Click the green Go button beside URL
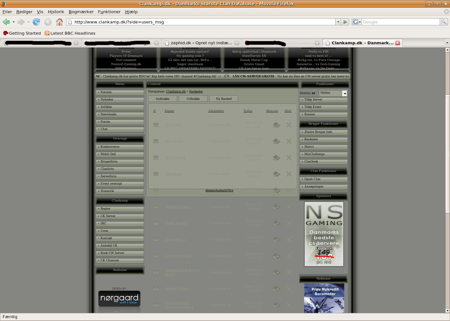Screen dimensions: 450x321 pyautogui.click(x=345, y=22)
